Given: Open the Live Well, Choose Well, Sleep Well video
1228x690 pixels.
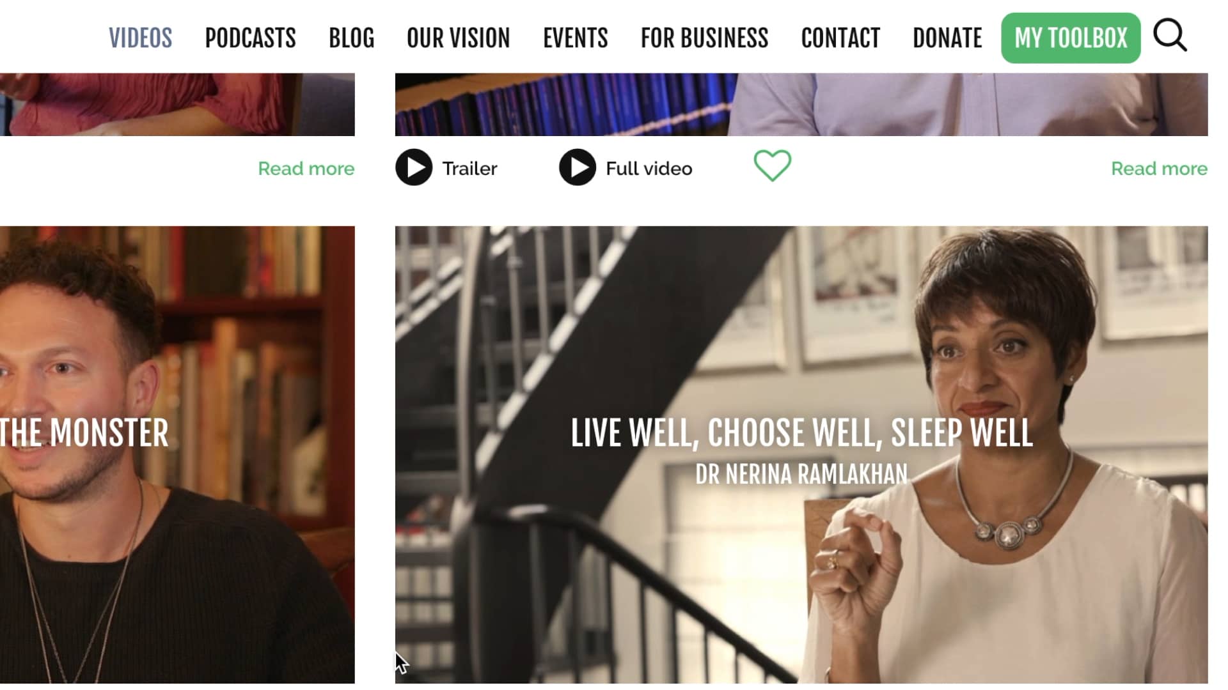Looking at the screenshot, I should click(x=801, y=454).
